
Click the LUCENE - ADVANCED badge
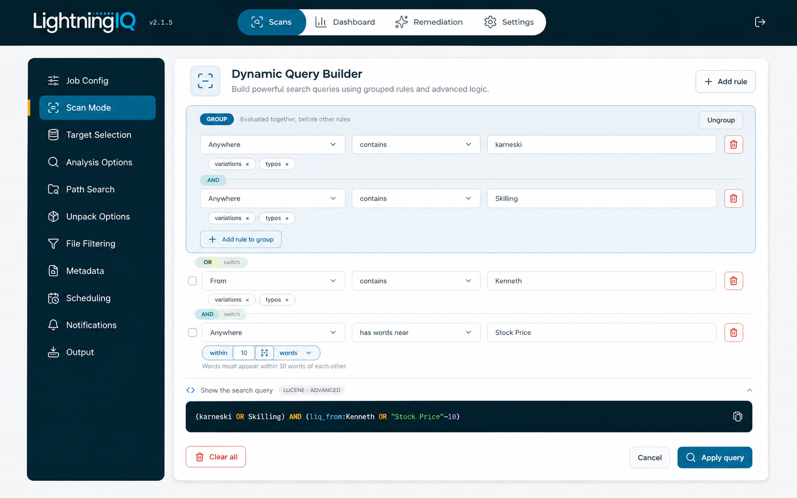coord(312,390)
